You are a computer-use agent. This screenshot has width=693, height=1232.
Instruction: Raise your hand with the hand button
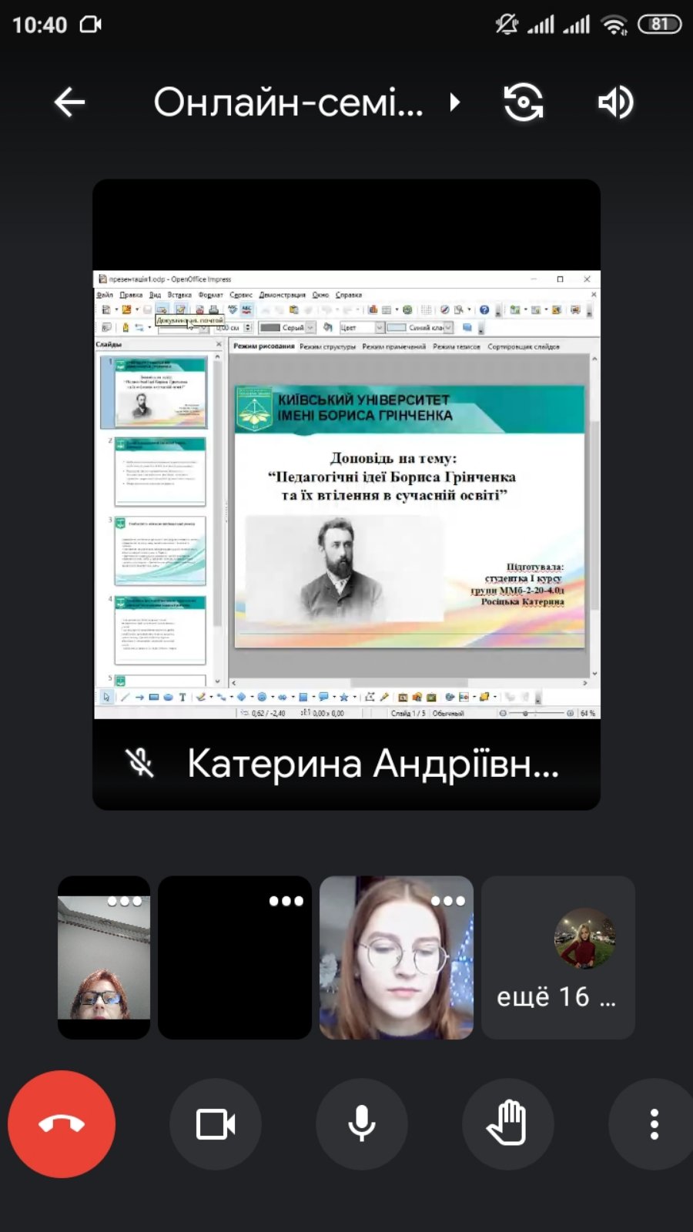pyautogui.click(x=507, y=1124)
